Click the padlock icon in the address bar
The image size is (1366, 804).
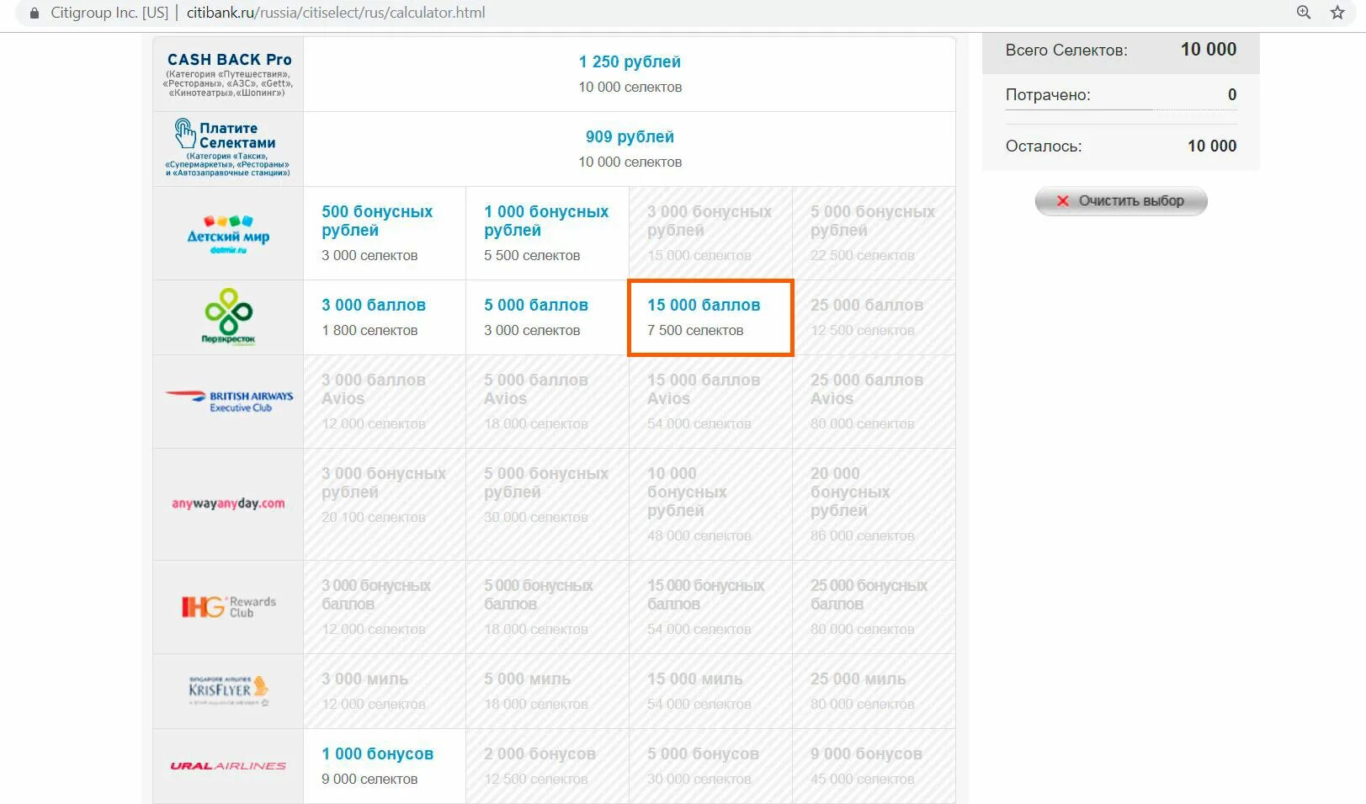(35, 13)
